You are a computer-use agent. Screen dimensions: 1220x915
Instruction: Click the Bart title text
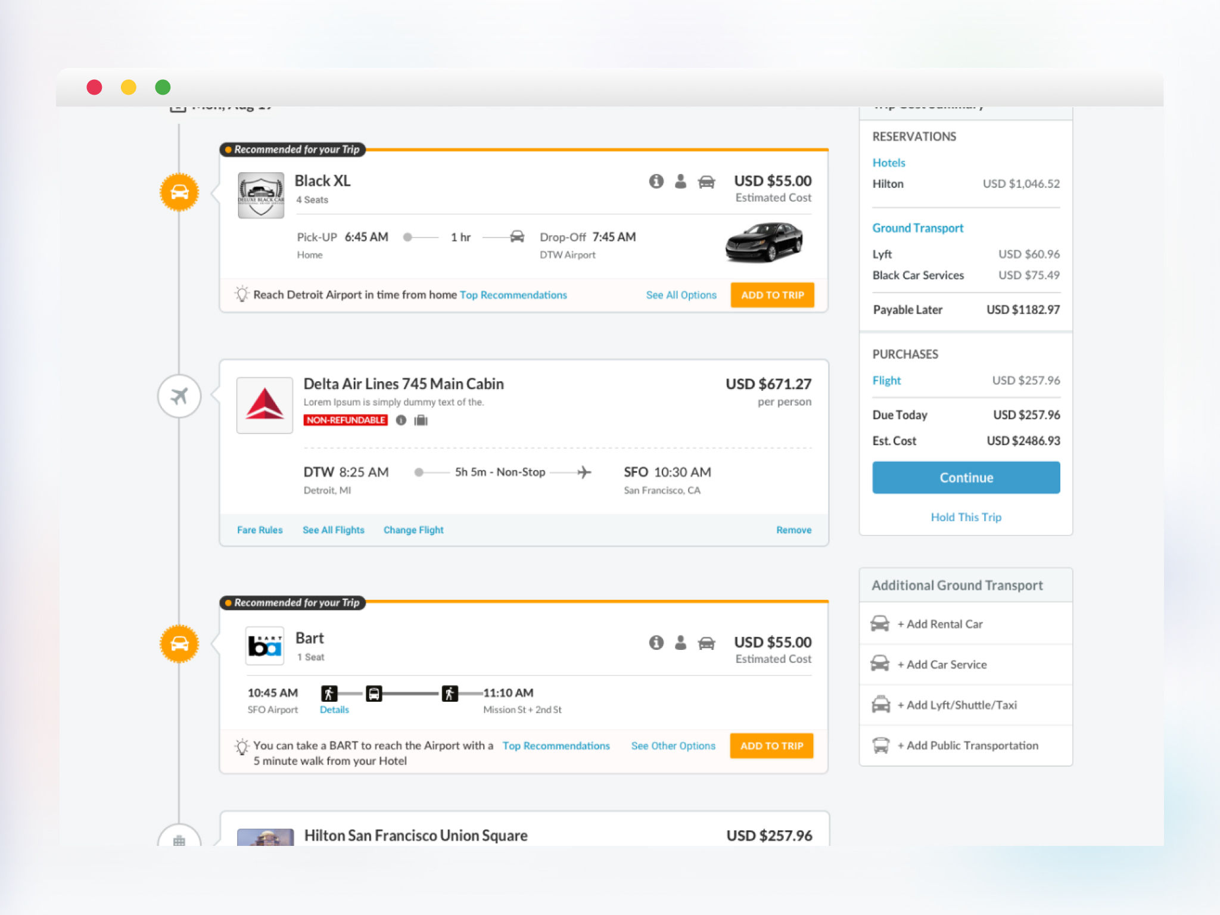pos(310,638)
